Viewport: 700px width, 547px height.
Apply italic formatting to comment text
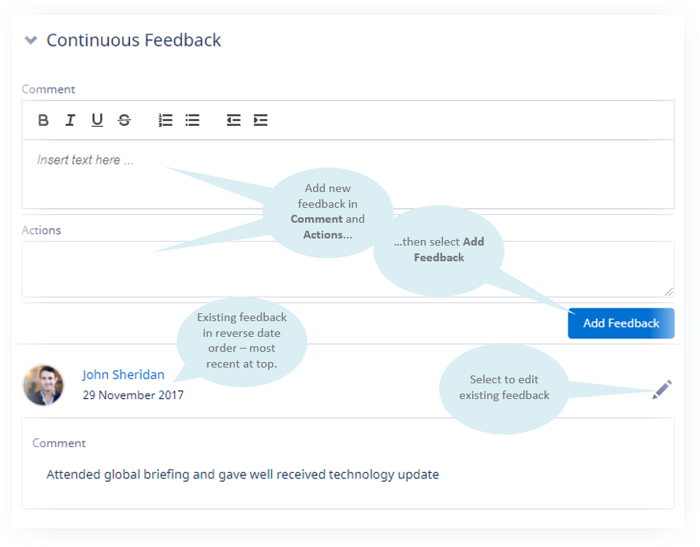70,120
